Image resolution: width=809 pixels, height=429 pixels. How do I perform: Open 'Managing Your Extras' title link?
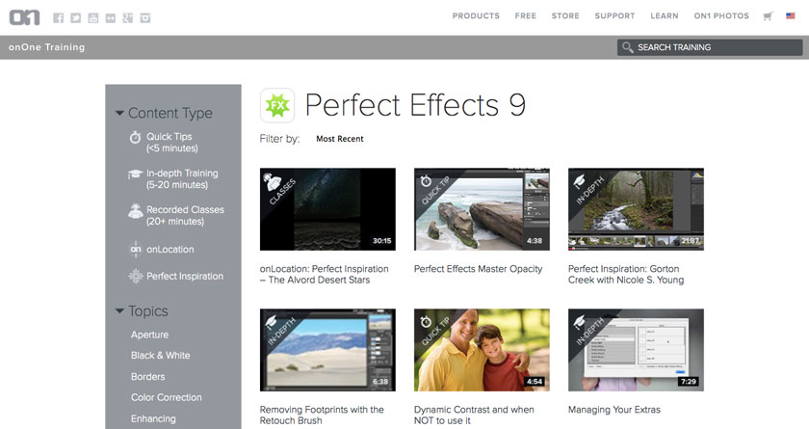[614, 410]
